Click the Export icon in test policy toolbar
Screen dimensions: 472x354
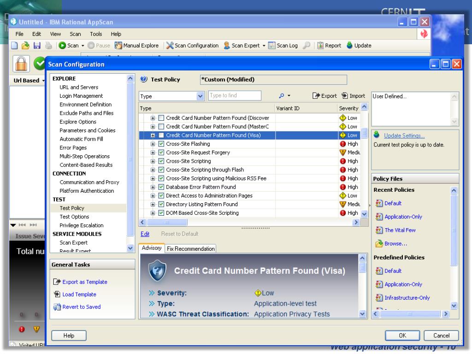(x=316, y=96)
